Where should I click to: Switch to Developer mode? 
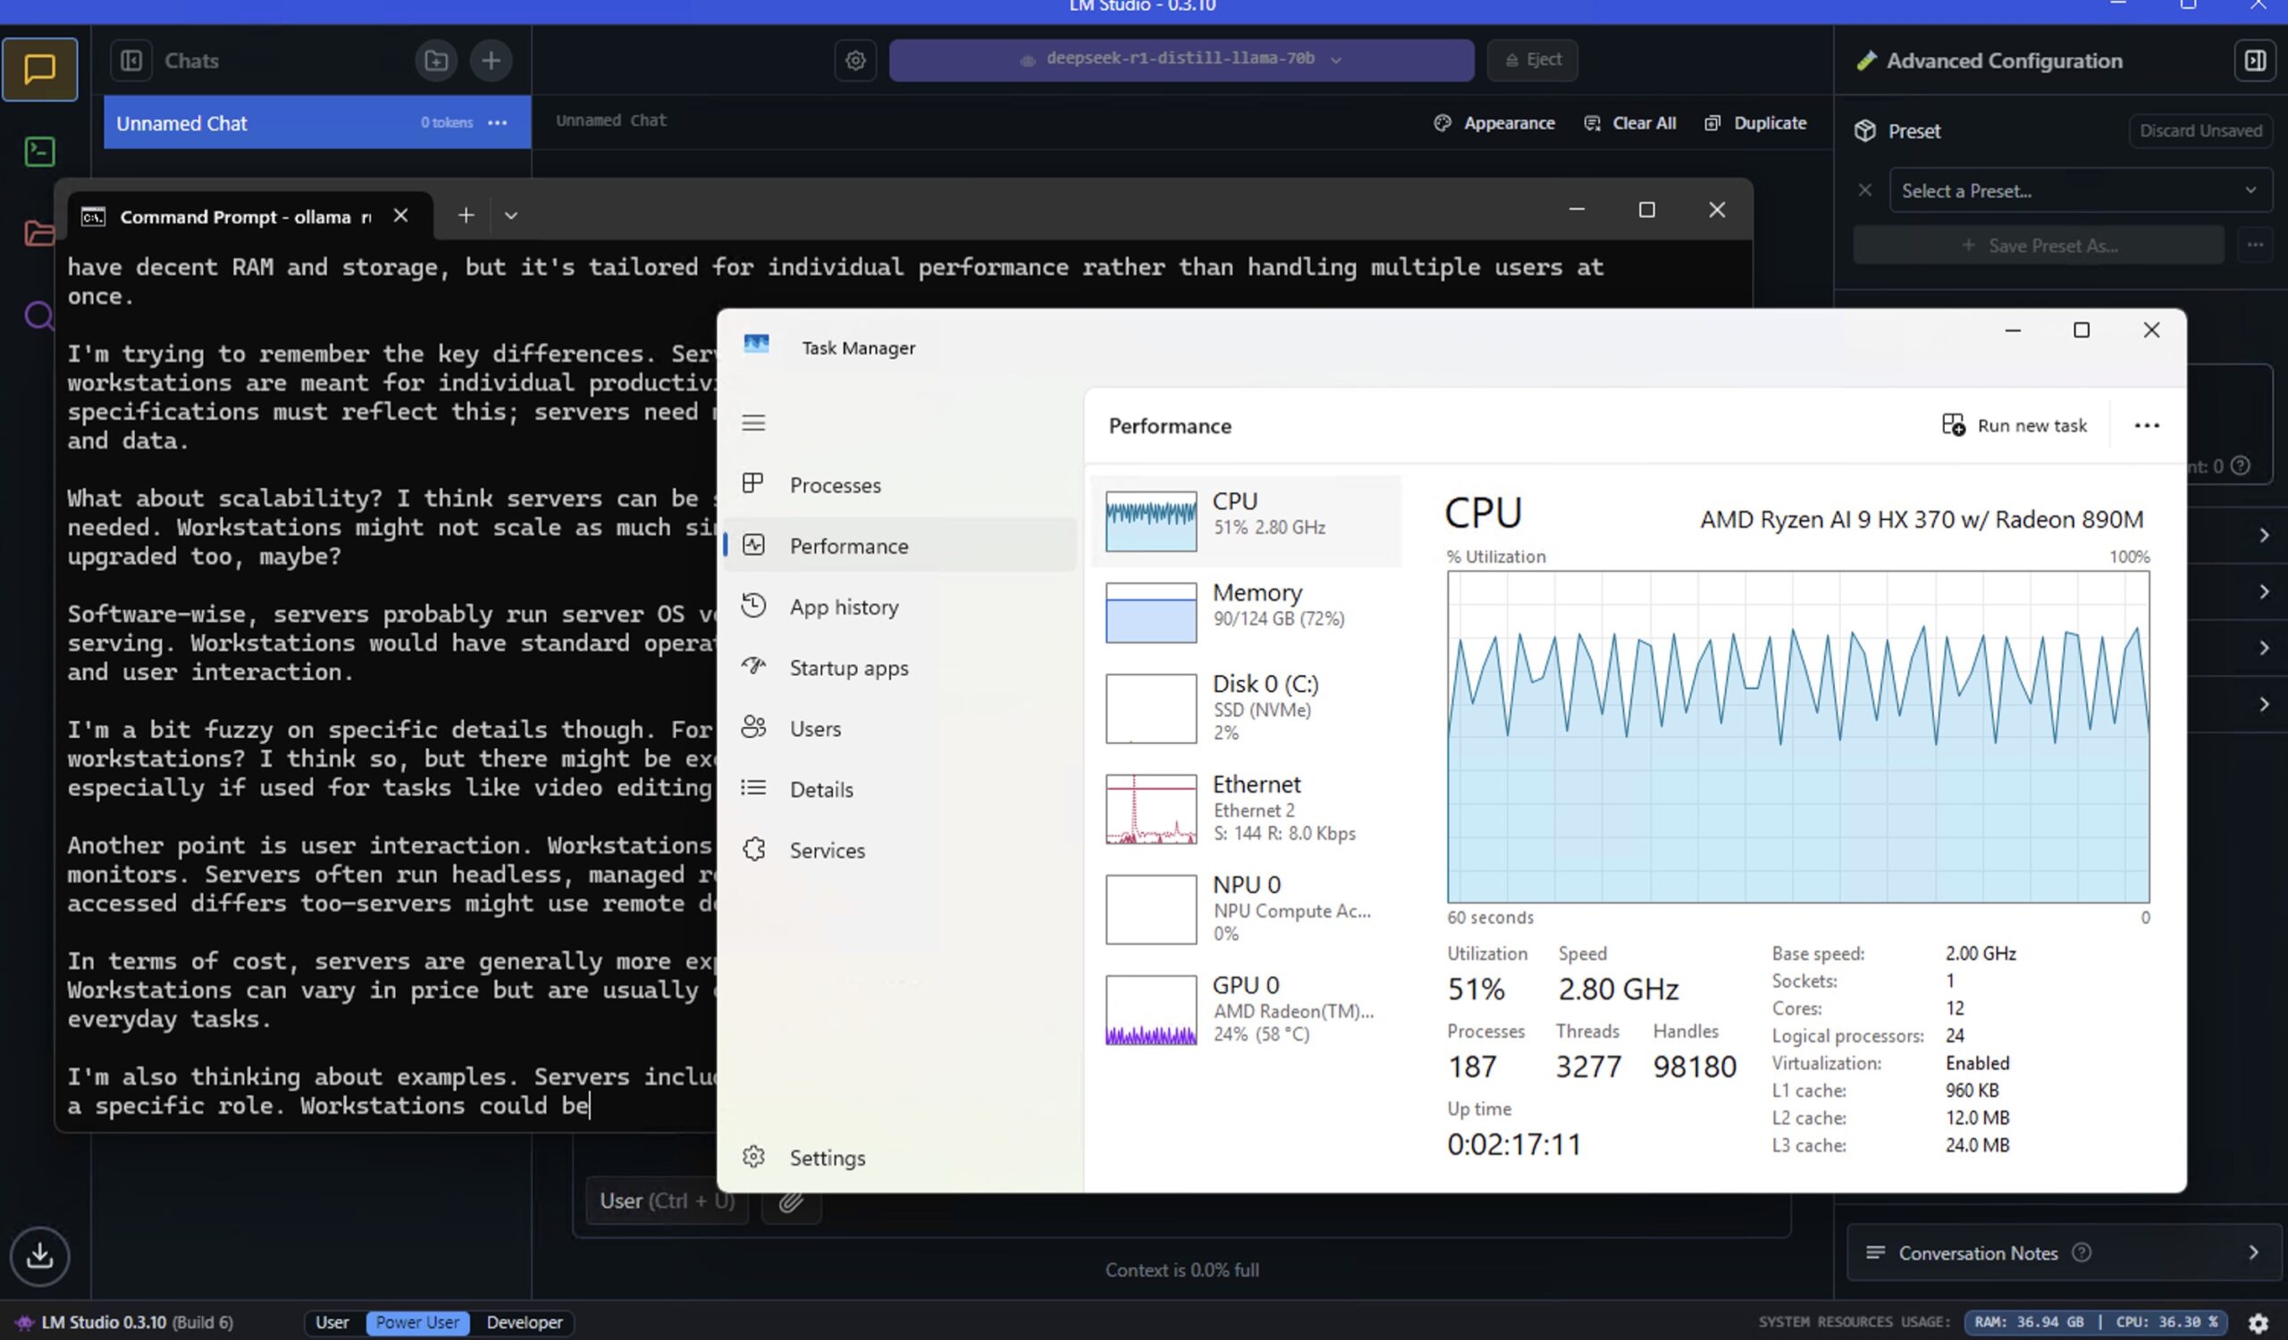524,1322
